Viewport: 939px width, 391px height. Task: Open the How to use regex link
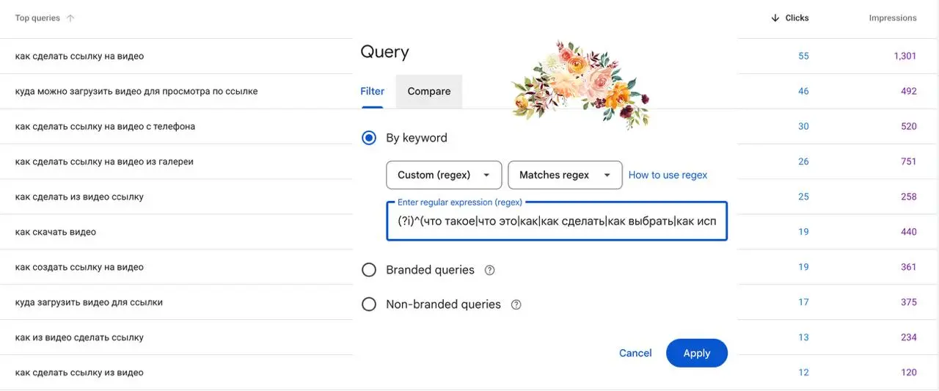pyautogui.click(x=668, y=175)
